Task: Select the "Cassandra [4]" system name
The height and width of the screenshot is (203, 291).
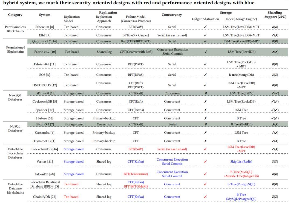Action: [44, 133]
